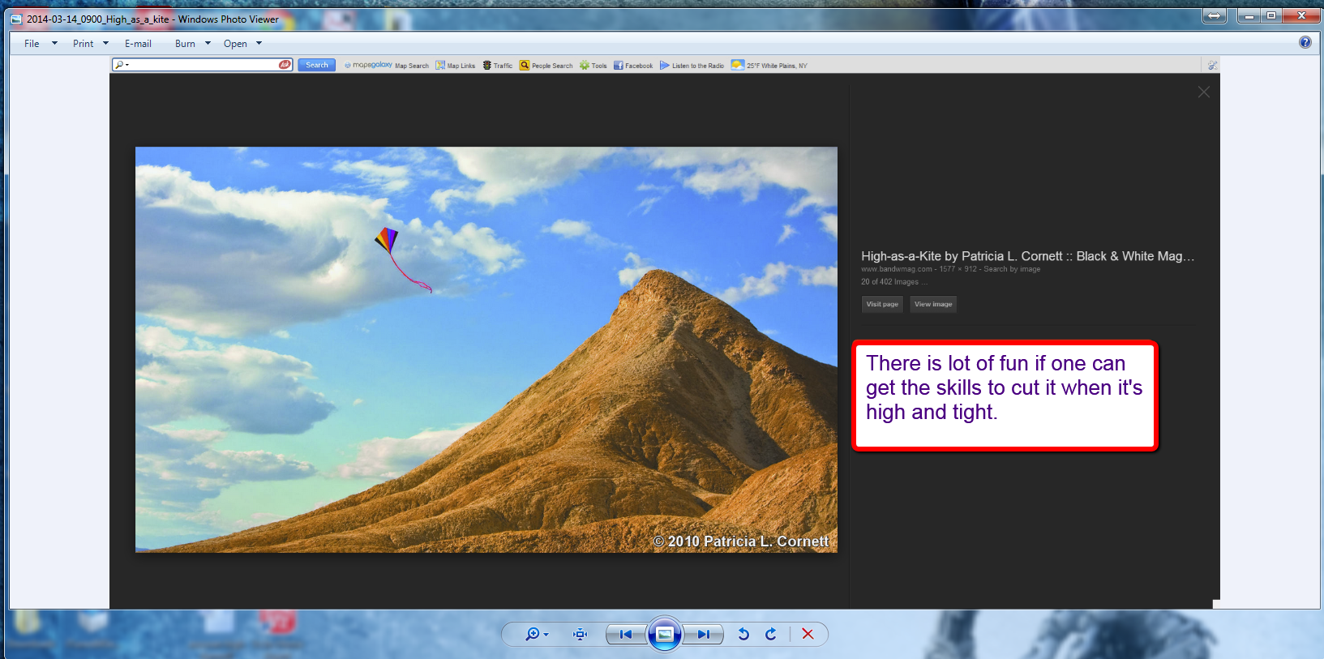This screenshot has height=659, width=1324.
Task: Click the Traffic light icon
Action: click(x=487, y=65)
